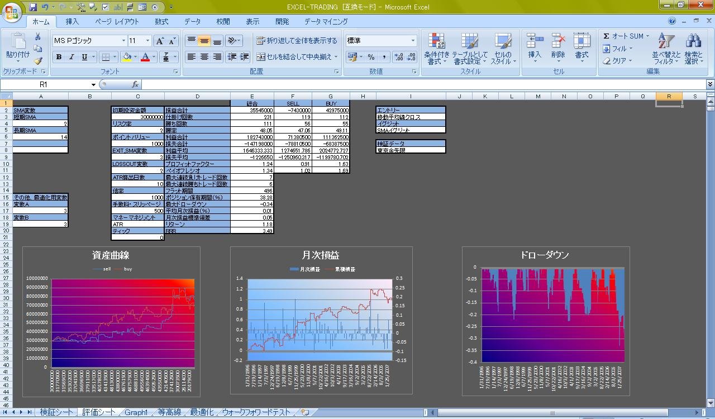Click the Cut scissors icon
Viewport: 715px width, 419px height.
(x=38, y=37)
